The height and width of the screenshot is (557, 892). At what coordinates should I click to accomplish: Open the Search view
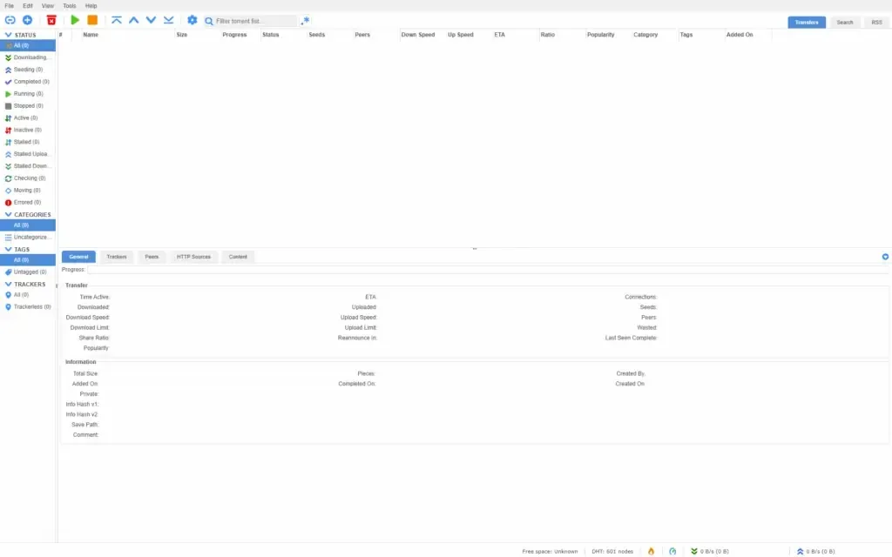[844, 22]
